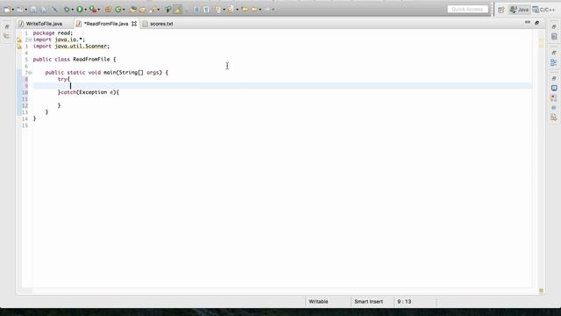Click the Forward navigation arrow icon
561x316 pixels.
[x=266, y=10]
